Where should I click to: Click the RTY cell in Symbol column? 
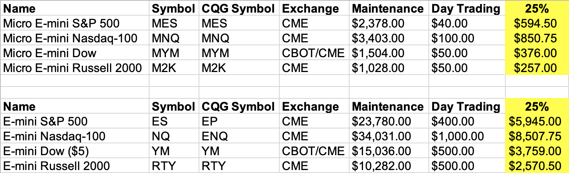point(162,166)
